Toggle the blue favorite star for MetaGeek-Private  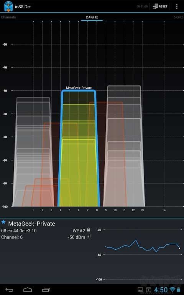pyautogui.click(x=3, y=222)
